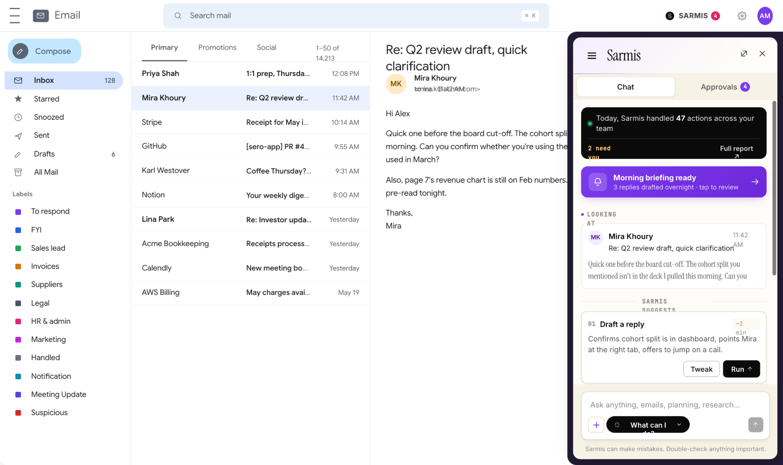
Task: Click the send arrow in Sarmis chat
Action: (x=756, y=424)
